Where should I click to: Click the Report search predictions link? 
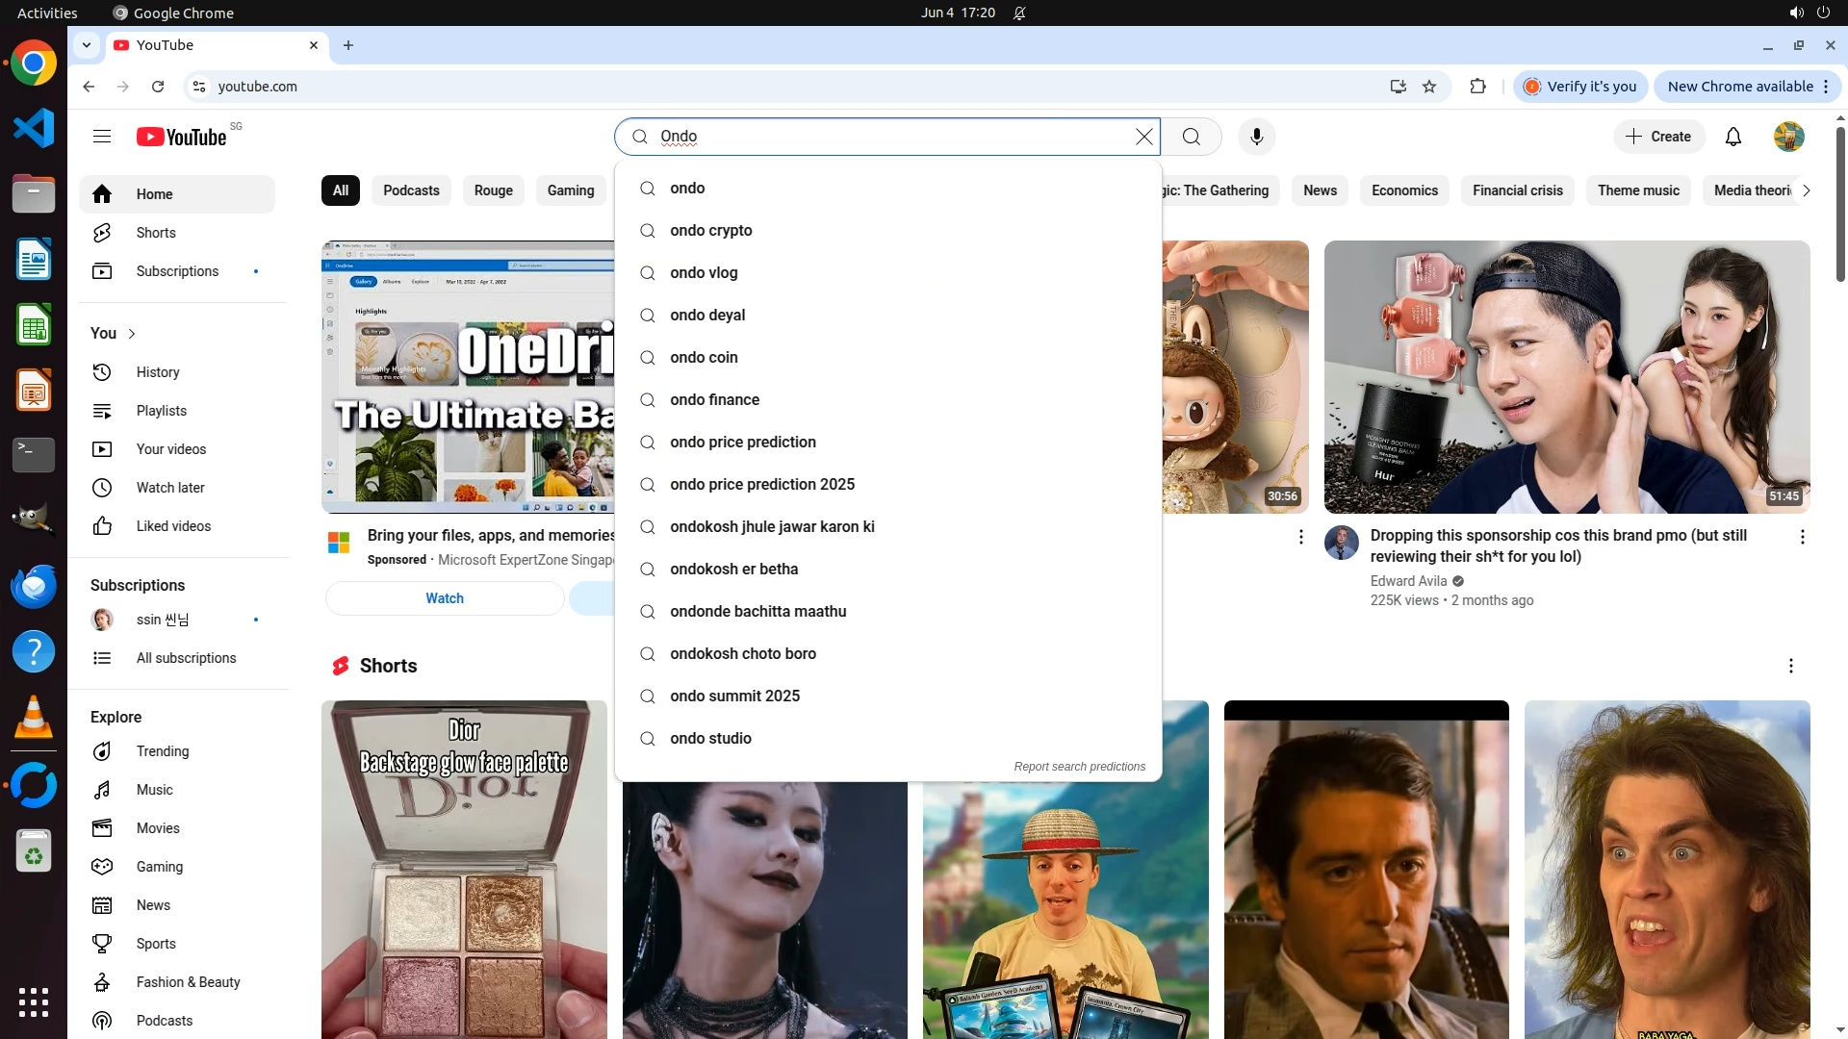[x=1079, y=767]
